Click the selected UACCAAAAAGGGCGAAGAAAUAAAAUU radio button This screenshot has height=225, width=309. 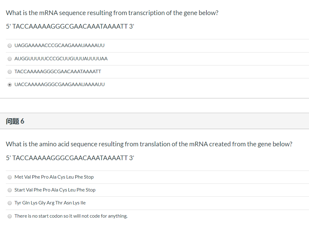tap(10, 85)
